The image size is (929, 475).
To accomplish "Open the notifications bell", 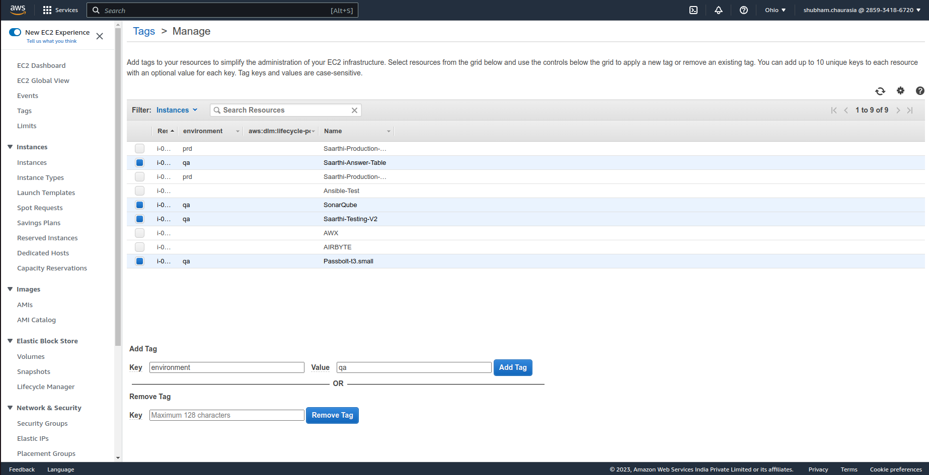I will point(719,10).
